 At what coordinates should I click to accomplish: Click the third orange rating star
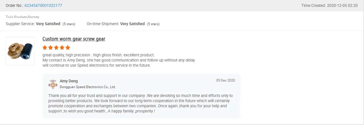(x=56, y=47)
